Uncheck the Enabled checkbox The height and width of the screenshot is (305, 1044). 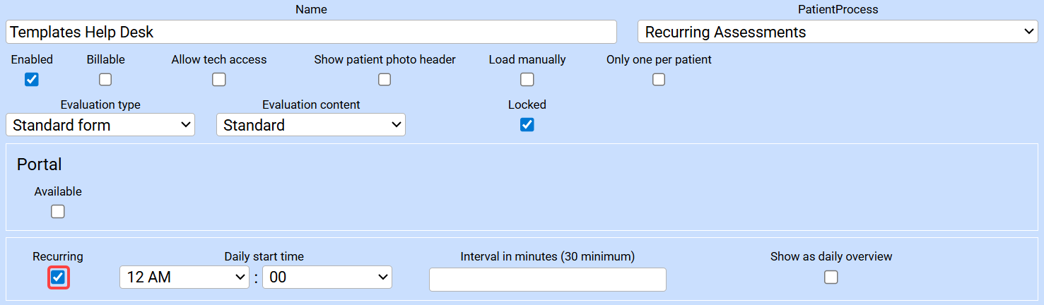[x=31, y=80]
